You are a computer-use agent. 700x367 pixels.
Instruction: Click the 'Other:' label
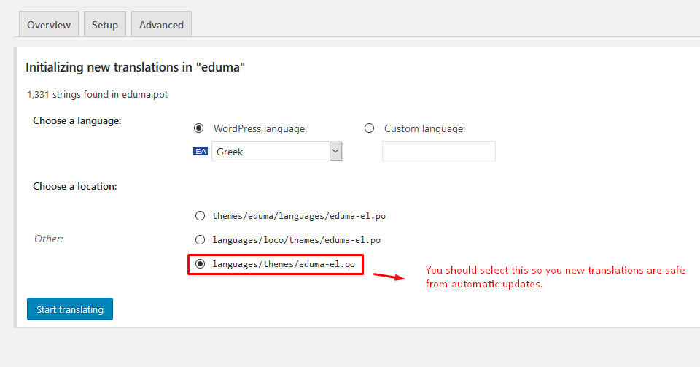click(x=49, y=239)
